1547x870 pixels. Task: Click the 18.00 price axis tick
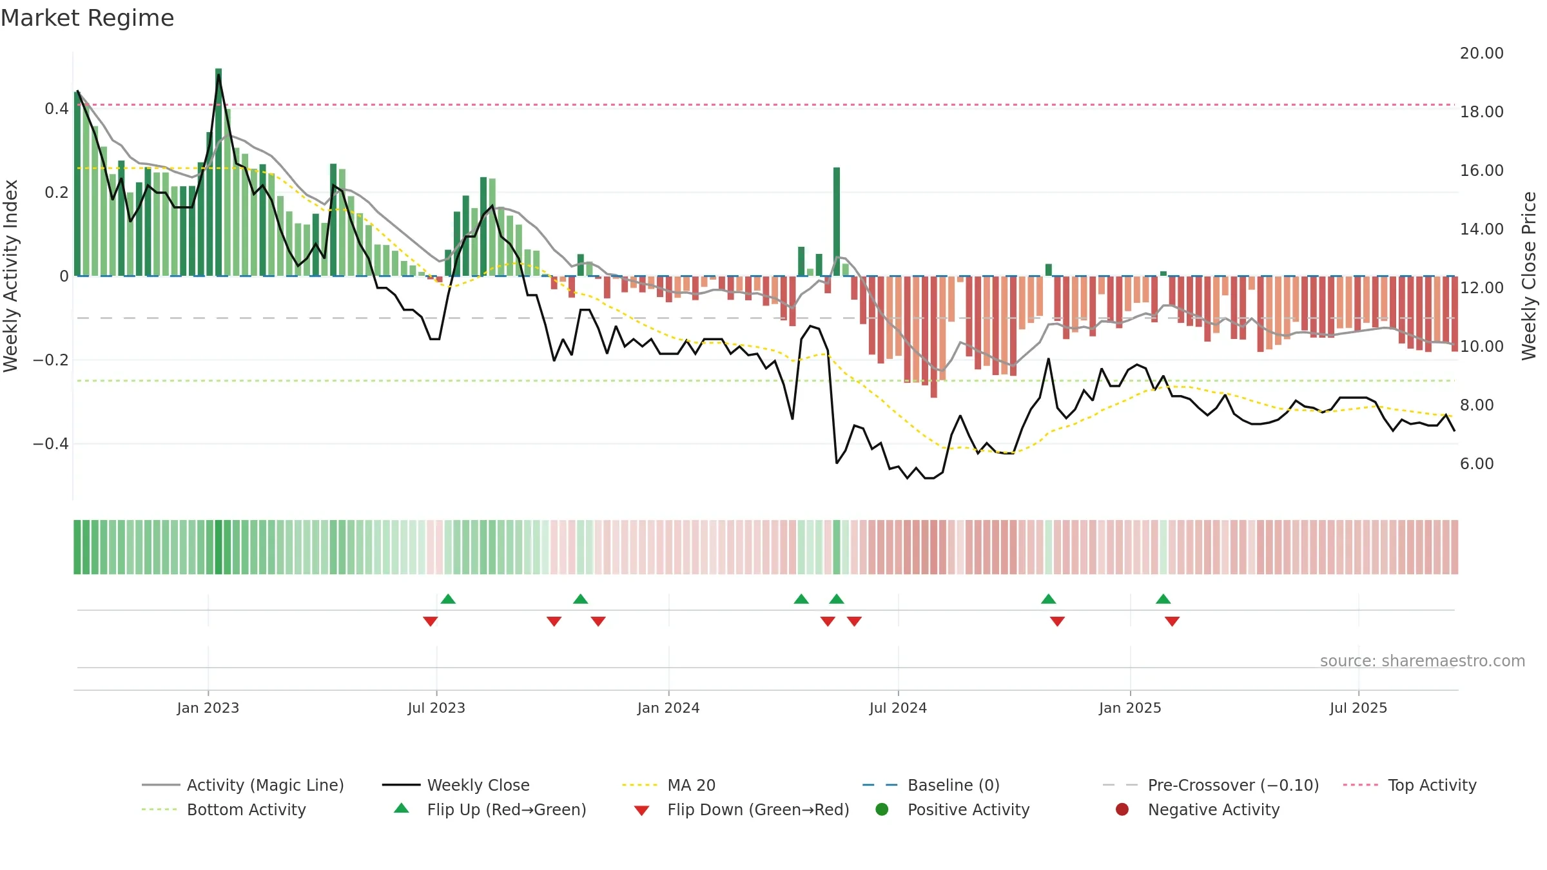click(x=1482, y=112)
